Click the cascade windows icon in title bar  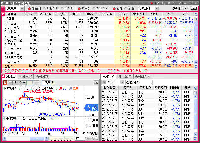174,3
